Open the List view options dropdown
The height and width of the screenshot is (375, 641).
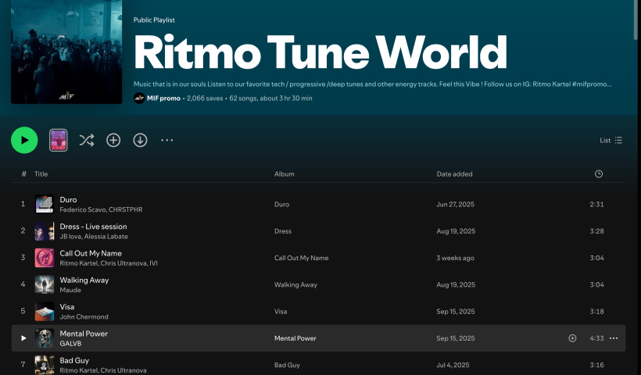click(611, 141)
